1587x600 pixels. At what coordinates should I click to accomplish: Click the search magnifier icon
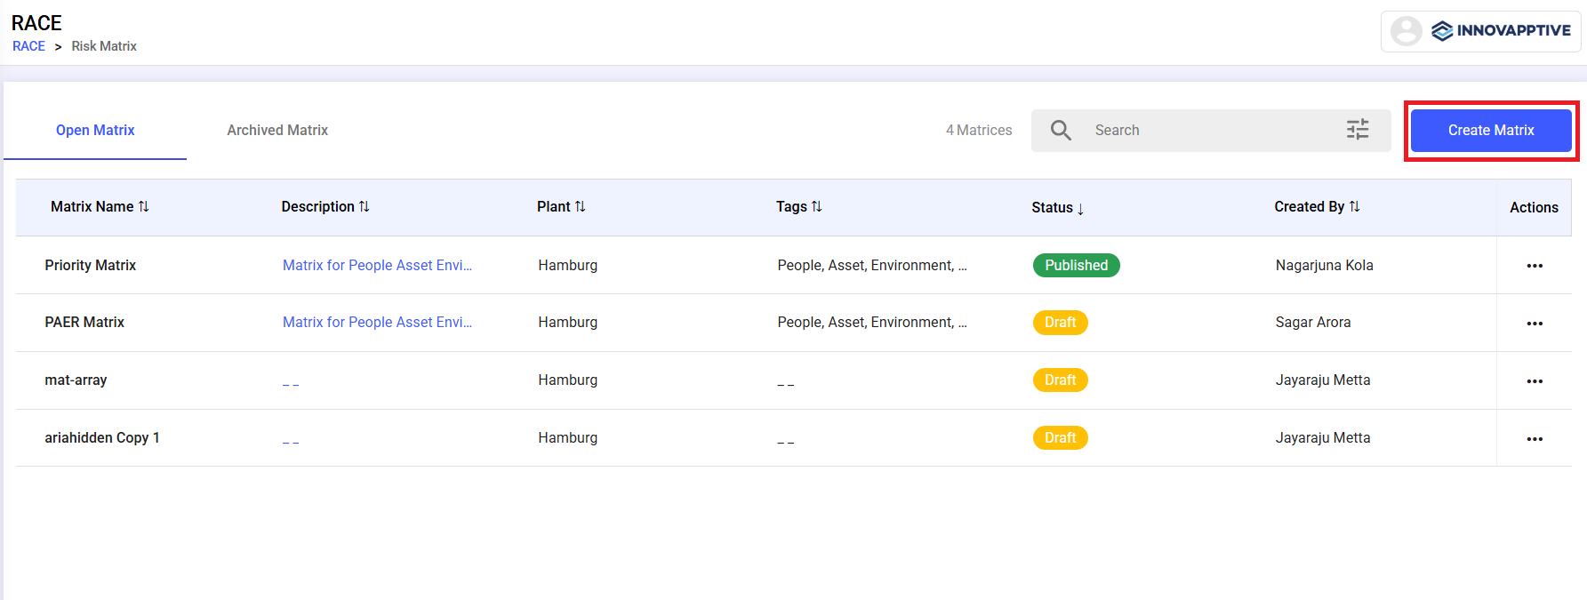tap(1061, 131)
